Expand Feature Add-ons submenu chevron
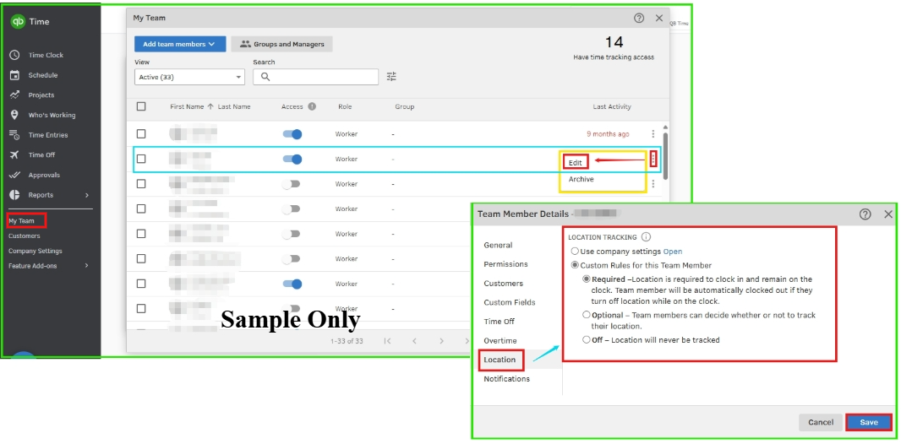This screenshot has height=444, width=901. click(x=87, y=266)
